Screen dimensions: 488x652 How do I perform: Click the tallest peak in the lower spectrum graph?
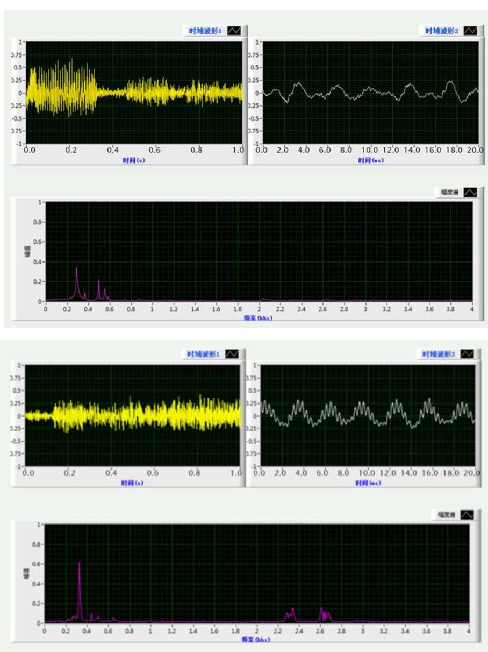(x=79, y=563)
